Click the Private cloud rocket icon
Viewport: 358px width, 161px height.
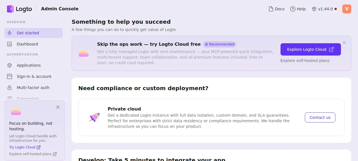[x=94, y=117]
